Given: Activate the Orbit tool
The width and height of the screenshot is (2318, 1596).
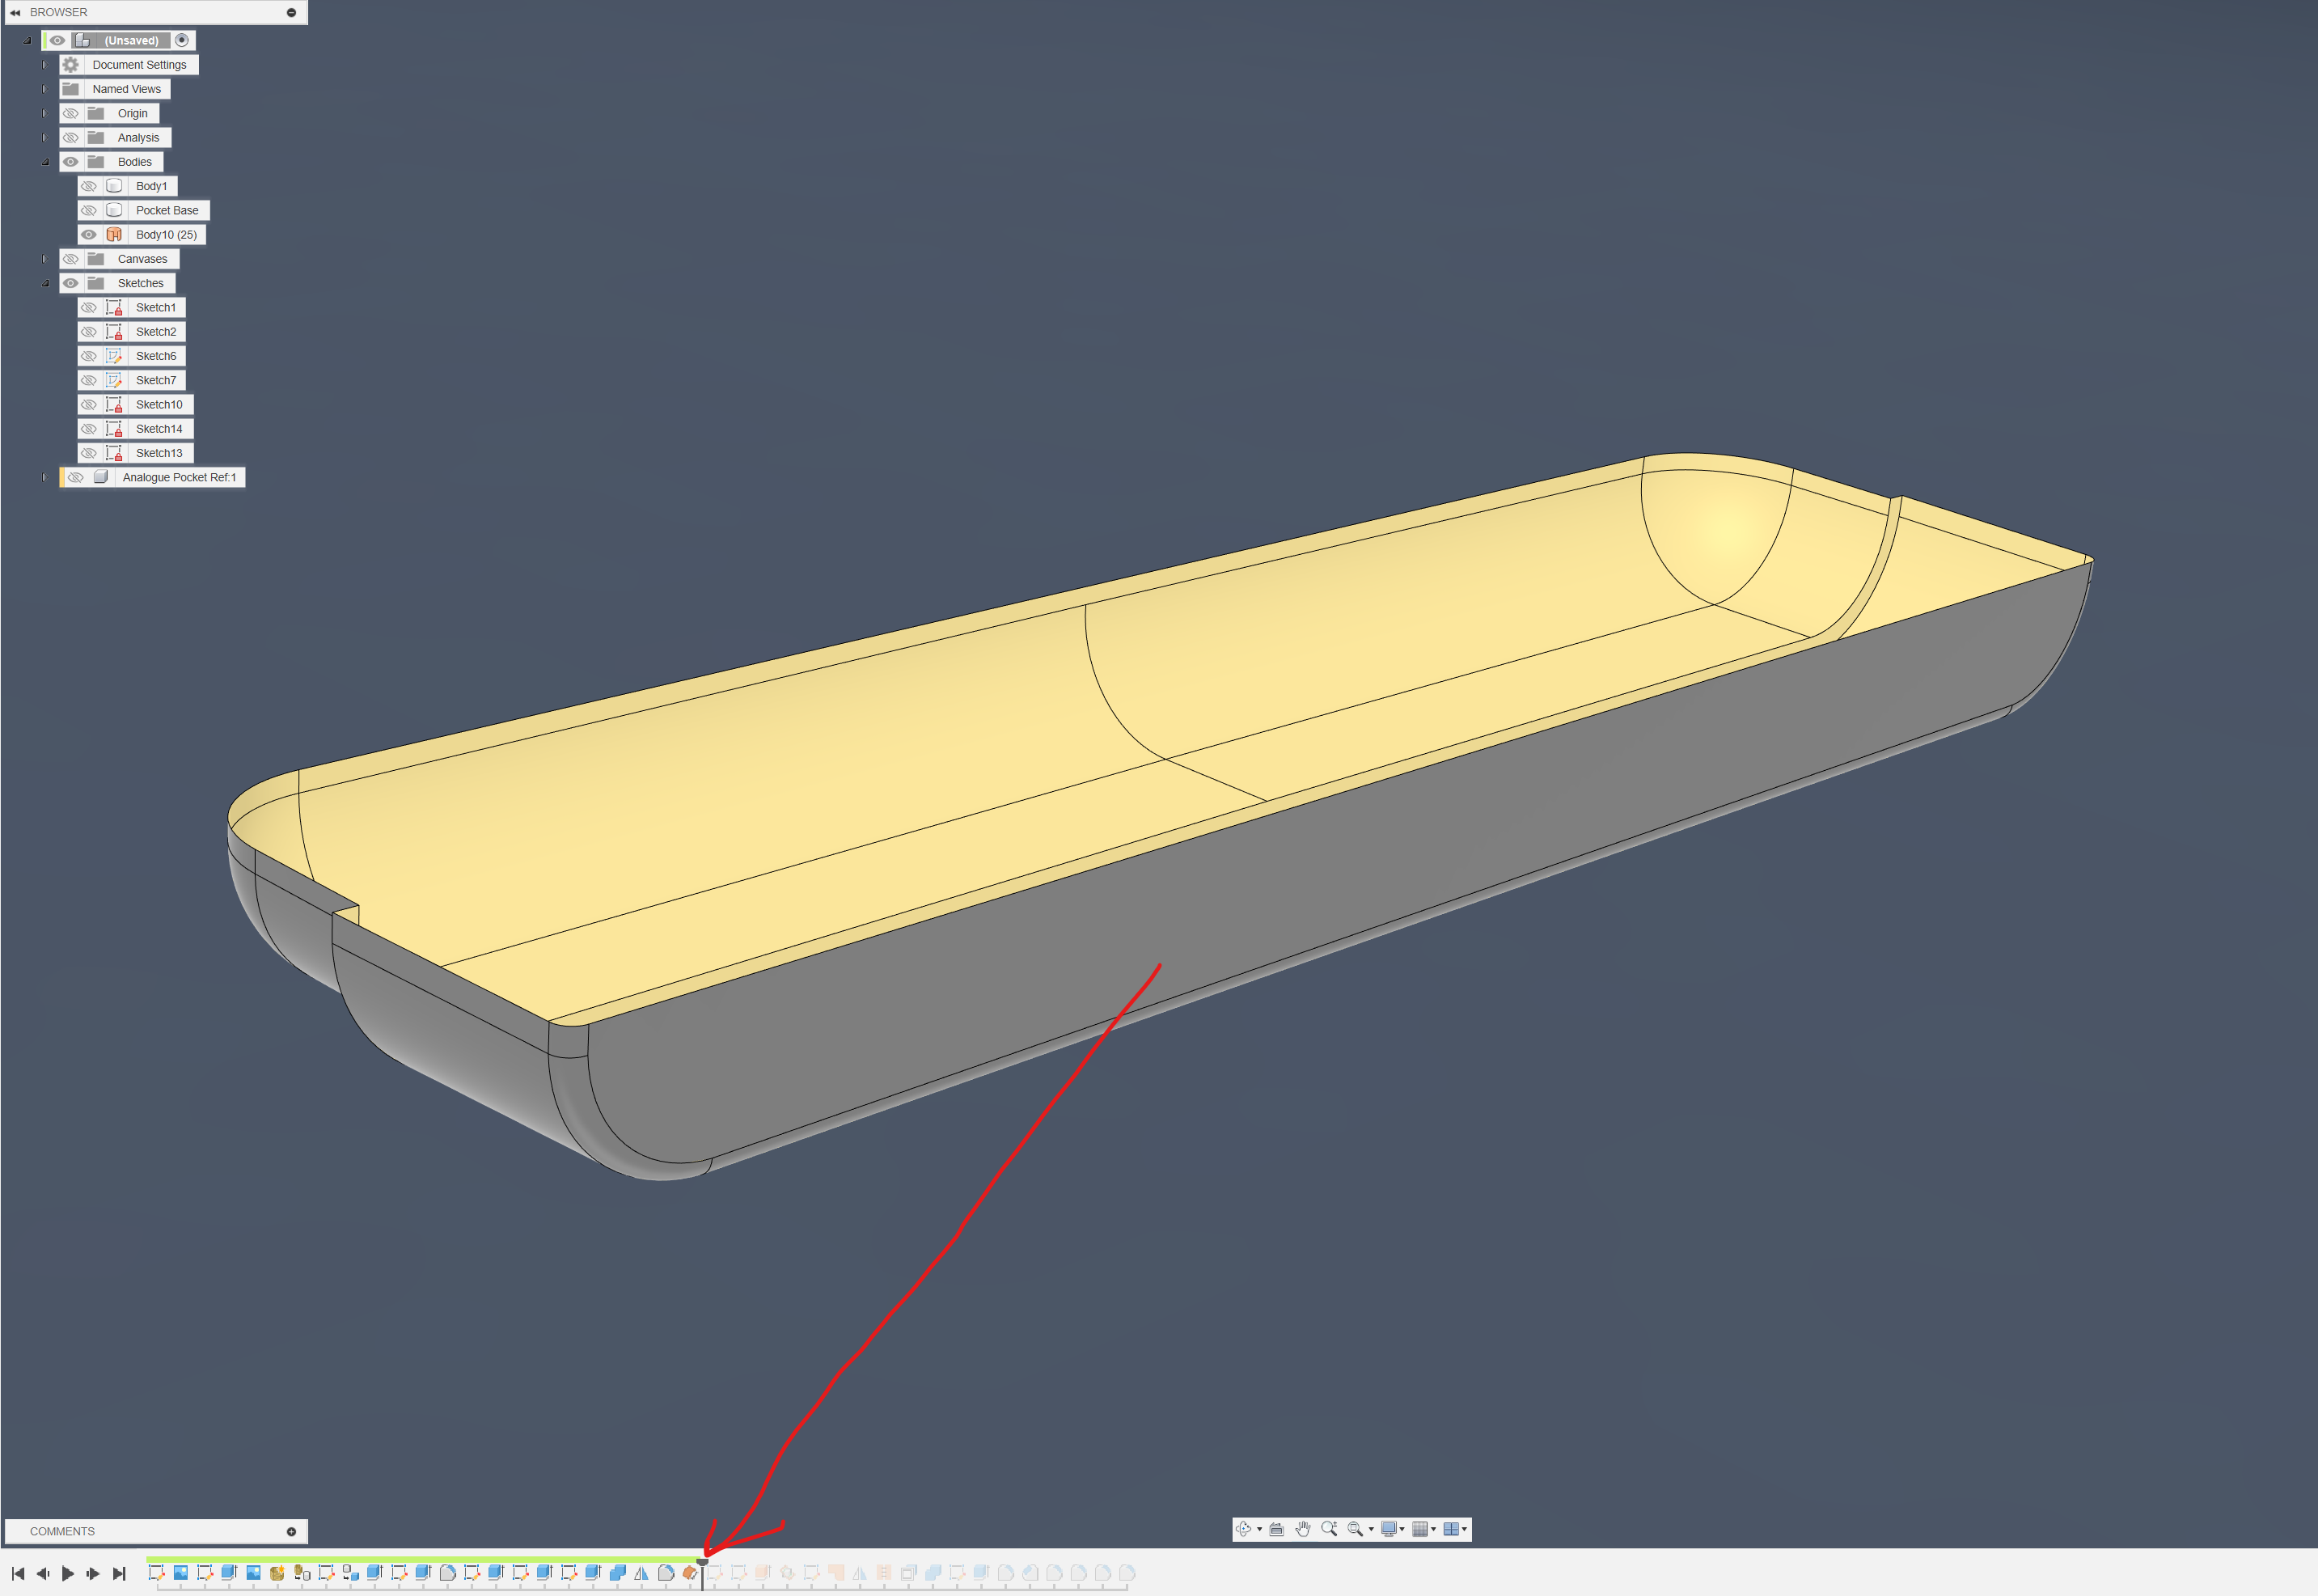Looking at the screenshot, I should point(1245,1529).
